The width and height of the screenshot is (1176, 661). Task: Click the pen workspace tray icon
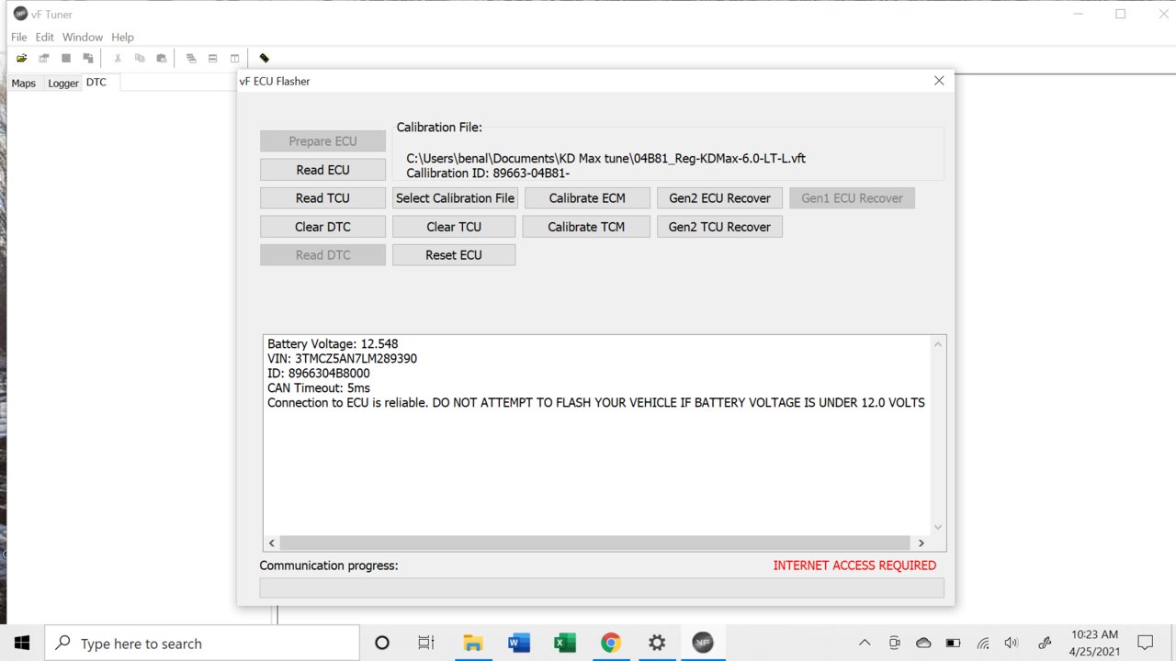pos(1044,643)
